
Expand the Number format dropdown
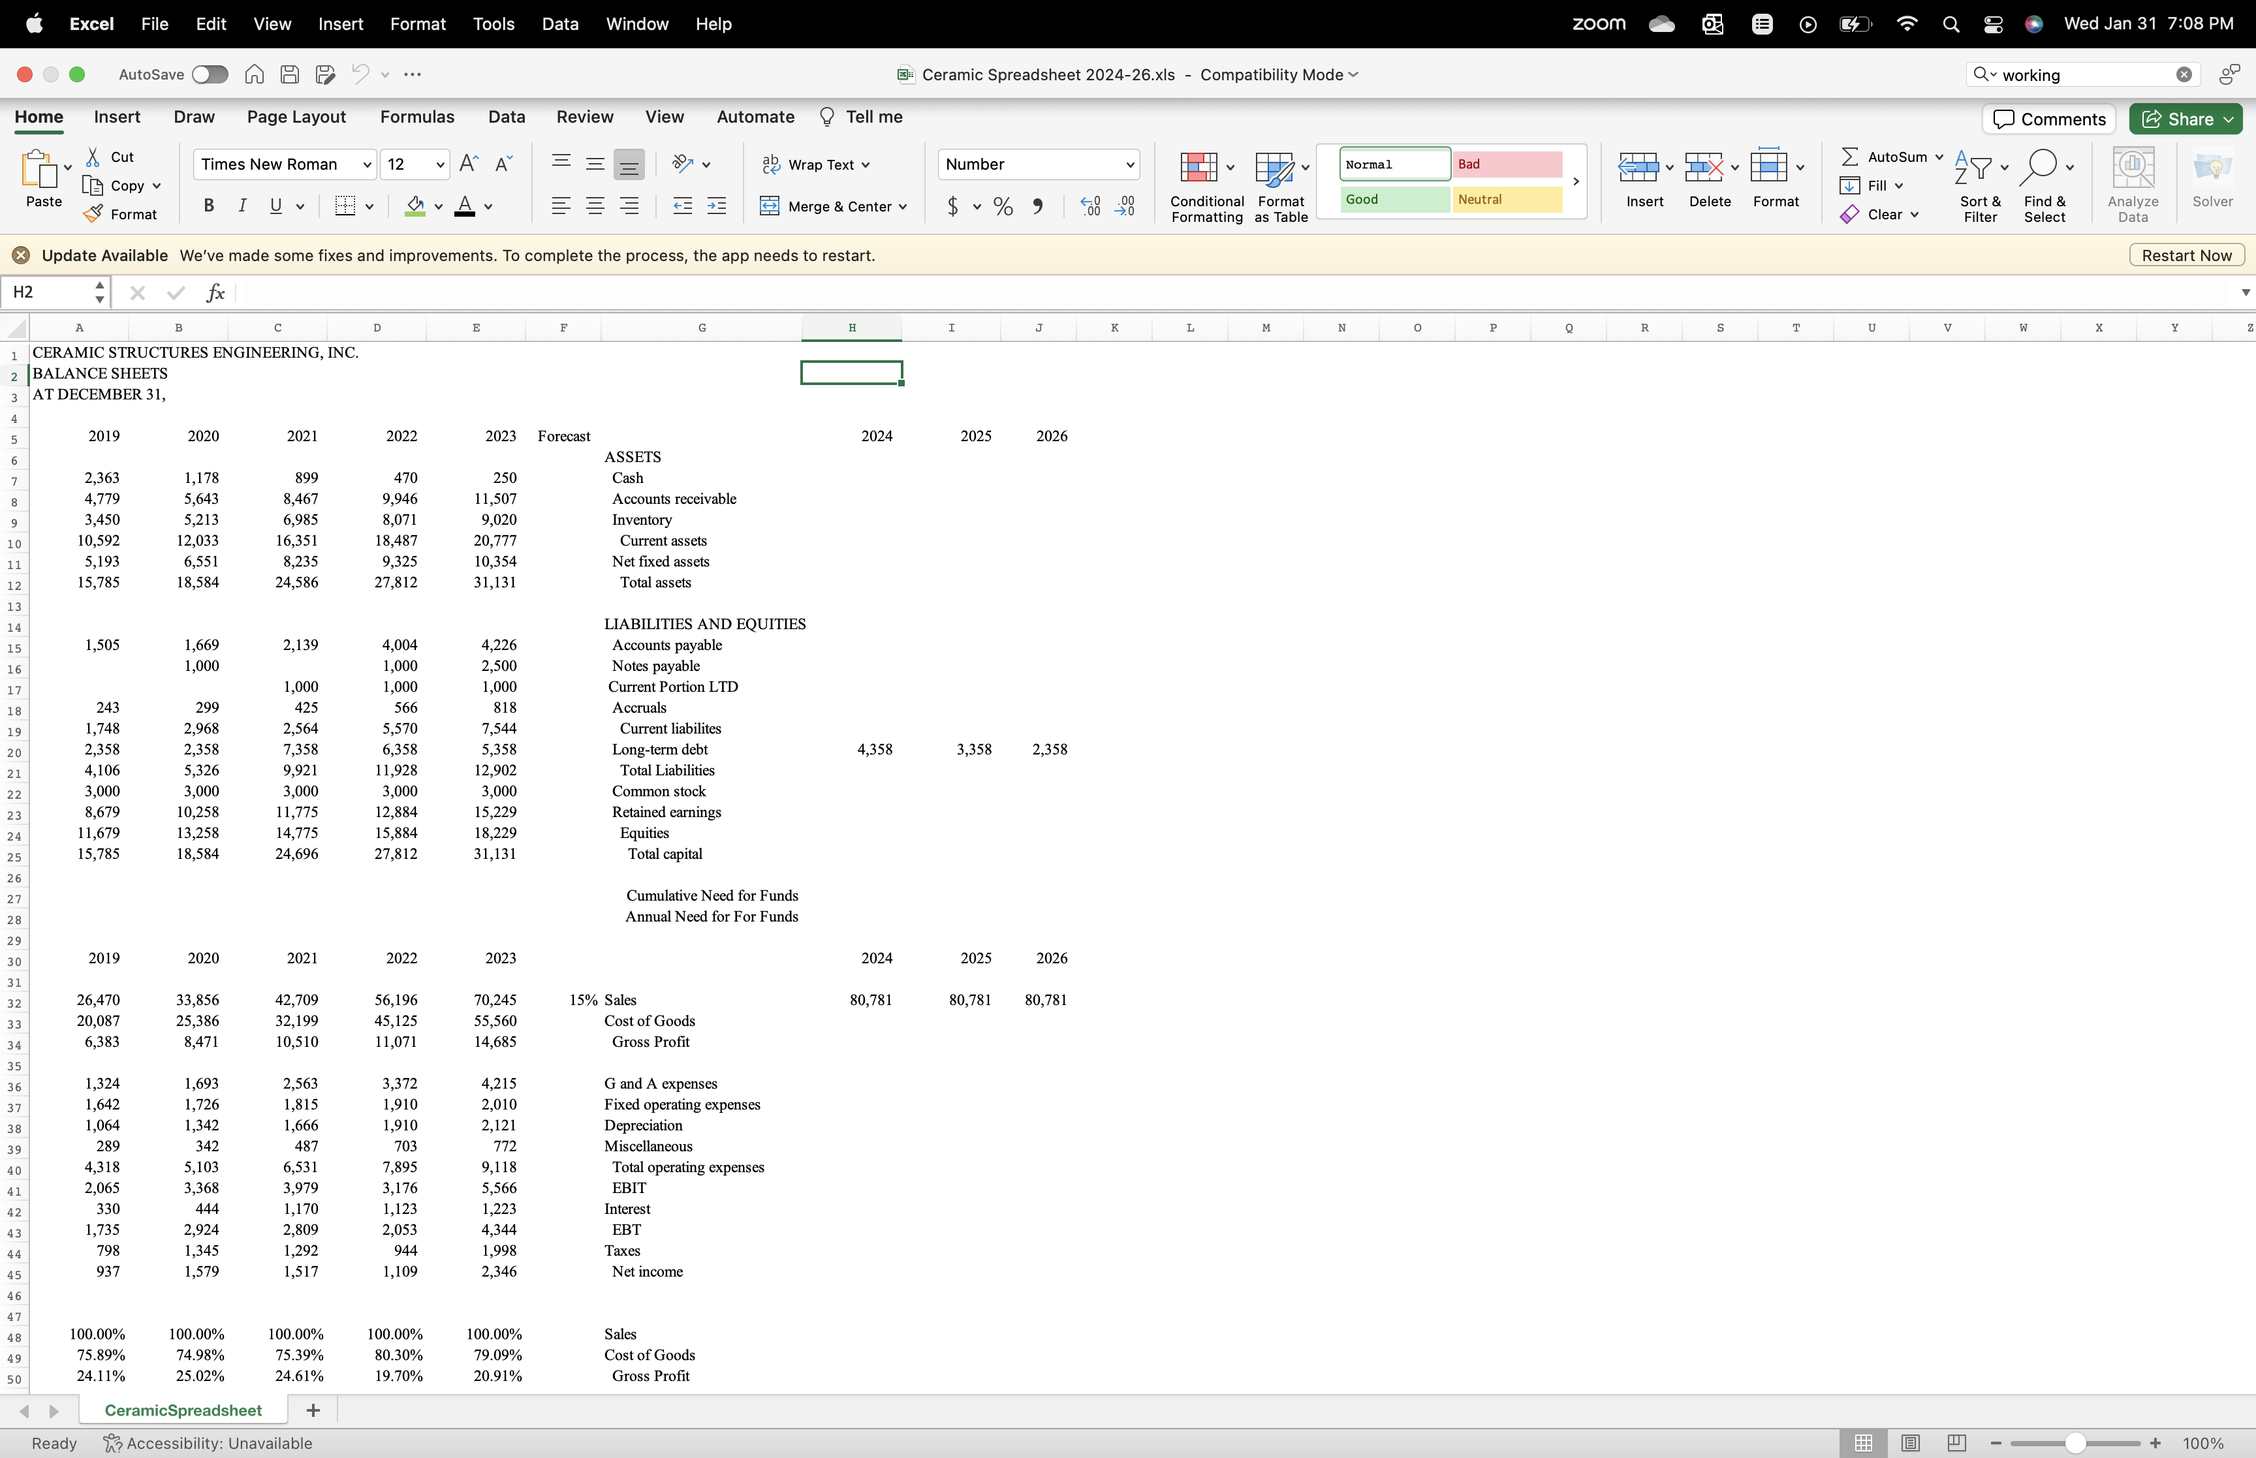pyautogui.click(x=1129, y=164)
